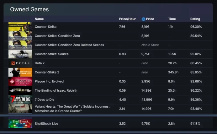Open Counter-Strike: Condition Zero thumbnail image

[x=20, y=36]
